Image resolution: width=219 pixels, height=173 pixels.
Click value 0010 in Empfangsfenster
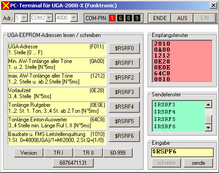(x=162, y=79)
